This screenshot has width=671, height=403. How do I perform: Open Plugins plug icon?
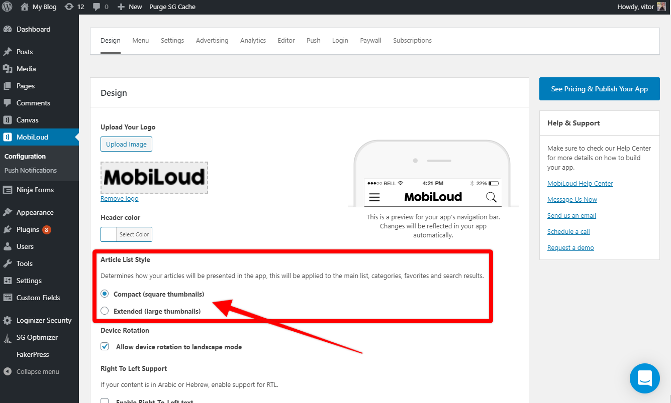(8, 229)
